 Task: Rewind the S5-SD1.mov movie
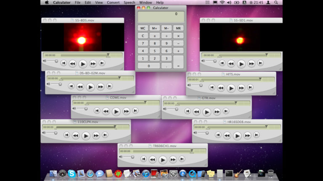pyautogui.click(x=231, y=64)
